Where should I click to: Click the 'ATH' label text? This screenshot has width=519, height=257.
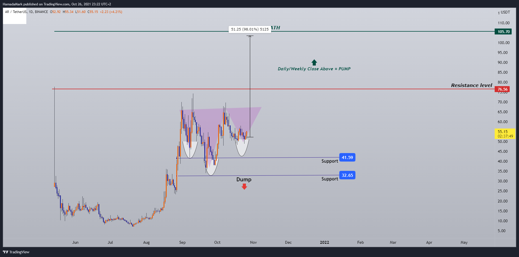(x=275, y=28)
